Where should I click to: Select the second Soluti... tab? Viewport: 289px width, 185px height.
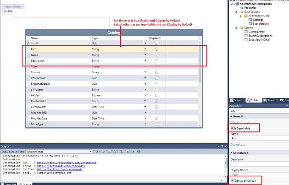[254, 100]
